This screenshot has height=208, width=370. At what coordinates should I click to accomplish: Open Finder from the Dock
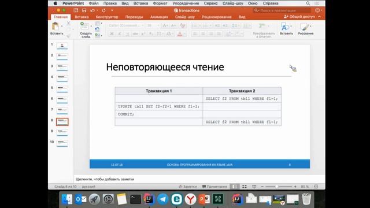[67, 199]
